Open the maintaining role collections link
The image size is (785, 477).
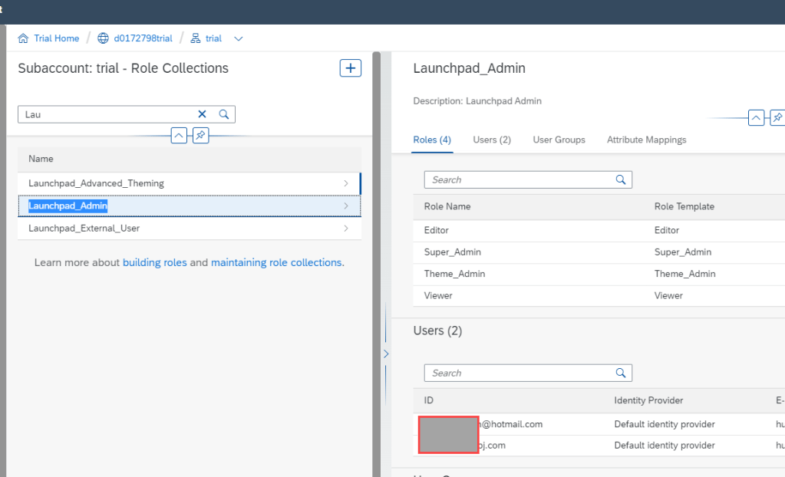pyautogui.click(x=275, y=262)
